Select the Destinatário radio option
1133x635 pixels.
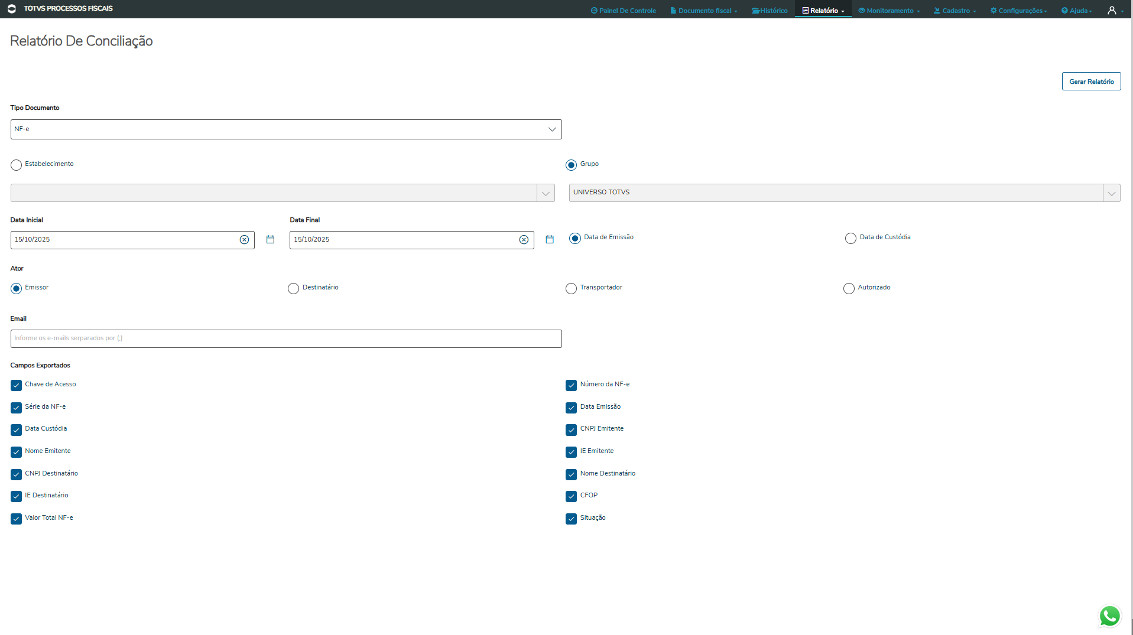pyautogui.click(x=293, y=288)
